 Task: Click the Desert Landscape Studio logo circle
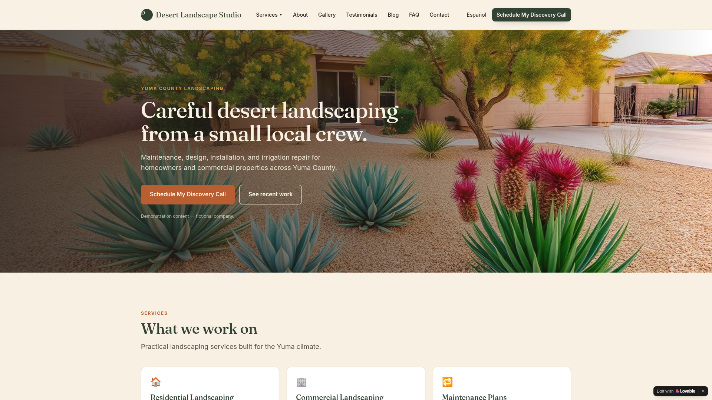[x=147, y=15]
